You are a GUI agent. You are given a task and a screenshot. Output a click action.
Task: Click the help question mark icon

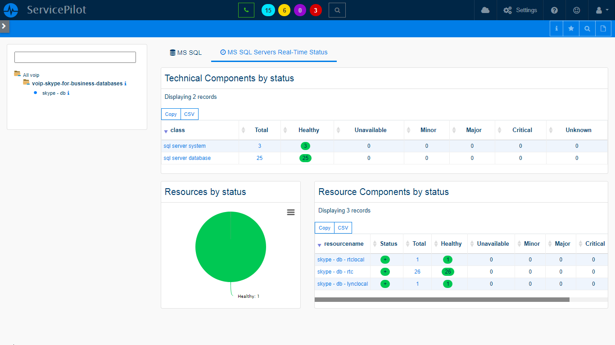pyautogui.click(x=554, y=10)
